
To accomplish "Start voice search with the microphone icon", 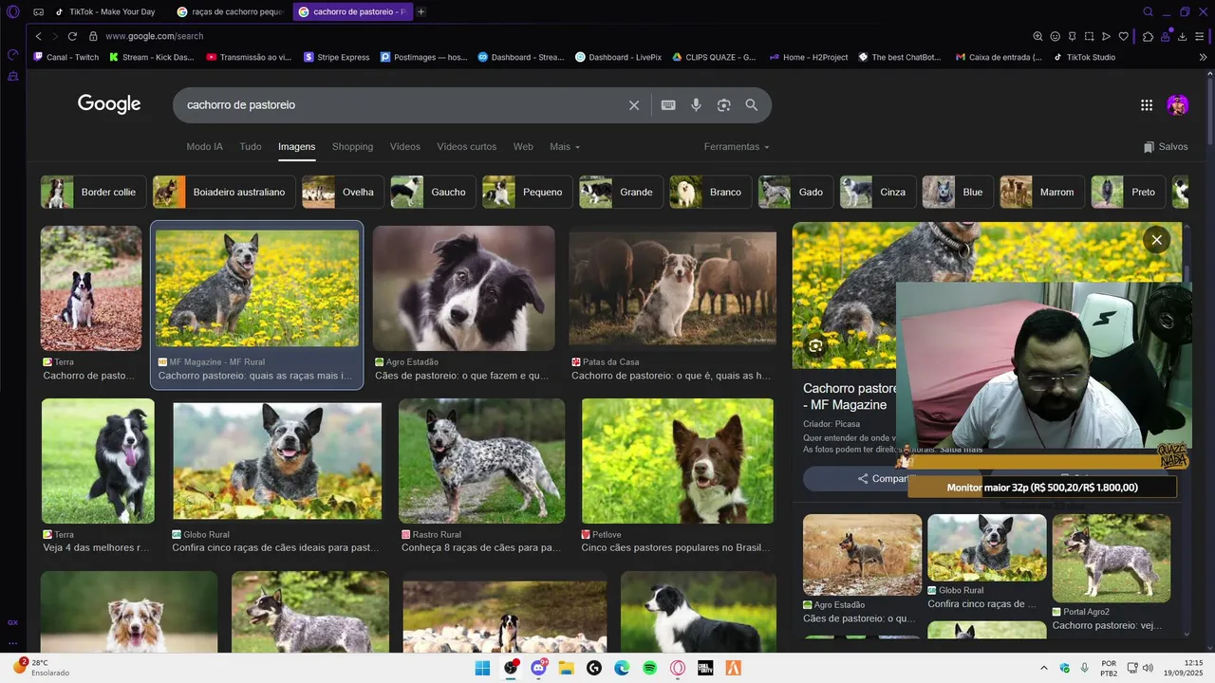I will click(x=696, y=105).
